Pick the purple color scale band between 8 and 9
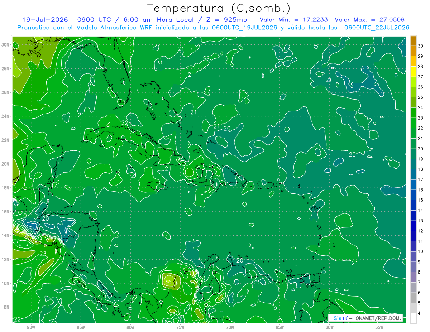 coord(413,267)
